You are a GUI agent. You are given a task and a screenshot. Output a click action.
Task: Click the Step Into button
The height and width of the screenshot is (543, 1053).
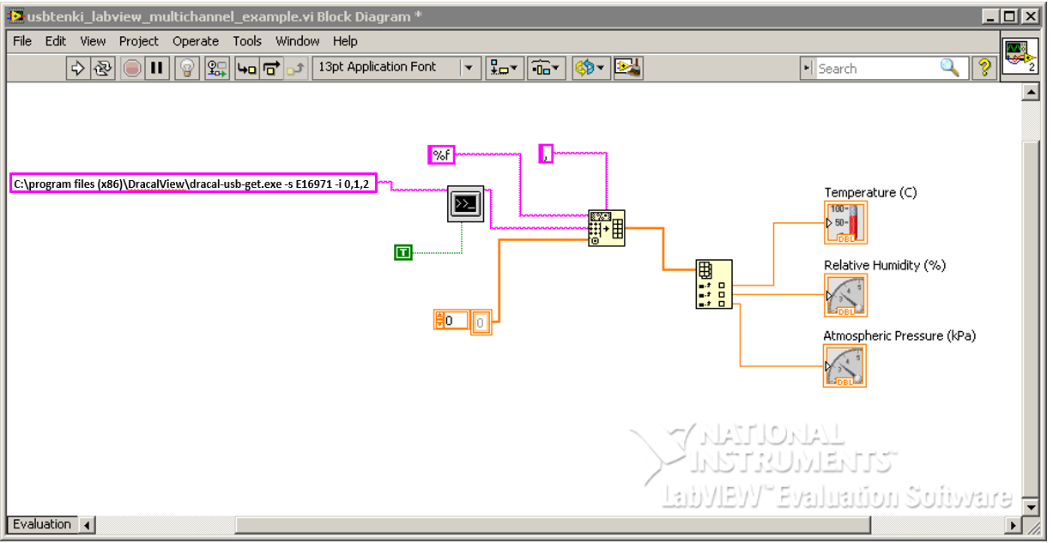tap(246, 69)
